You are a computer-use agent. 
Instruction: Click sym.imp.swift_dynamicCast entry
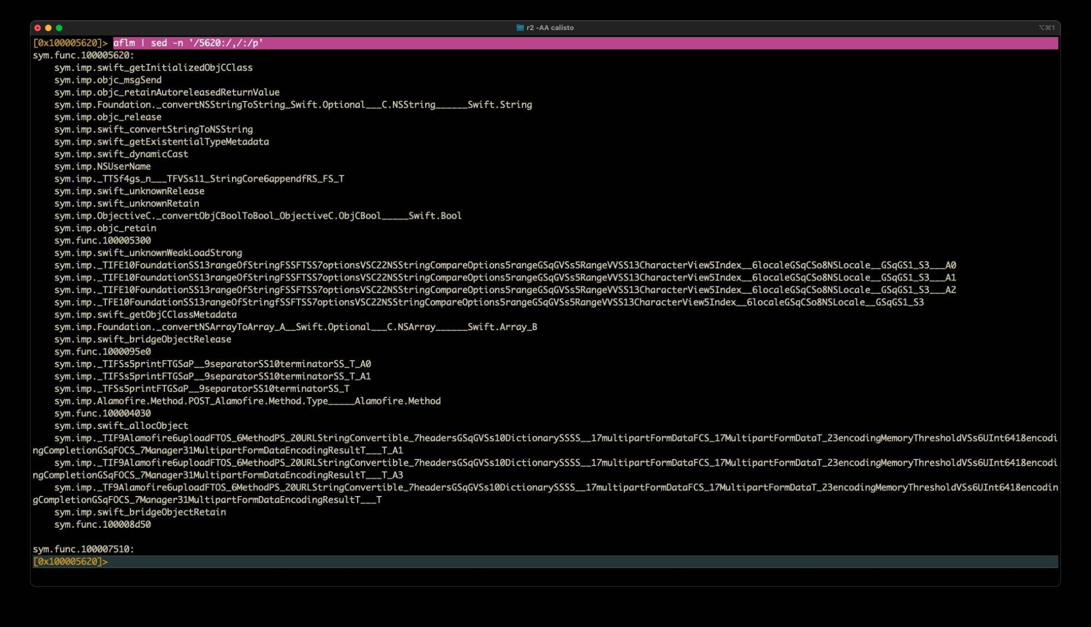coord(121,154)
